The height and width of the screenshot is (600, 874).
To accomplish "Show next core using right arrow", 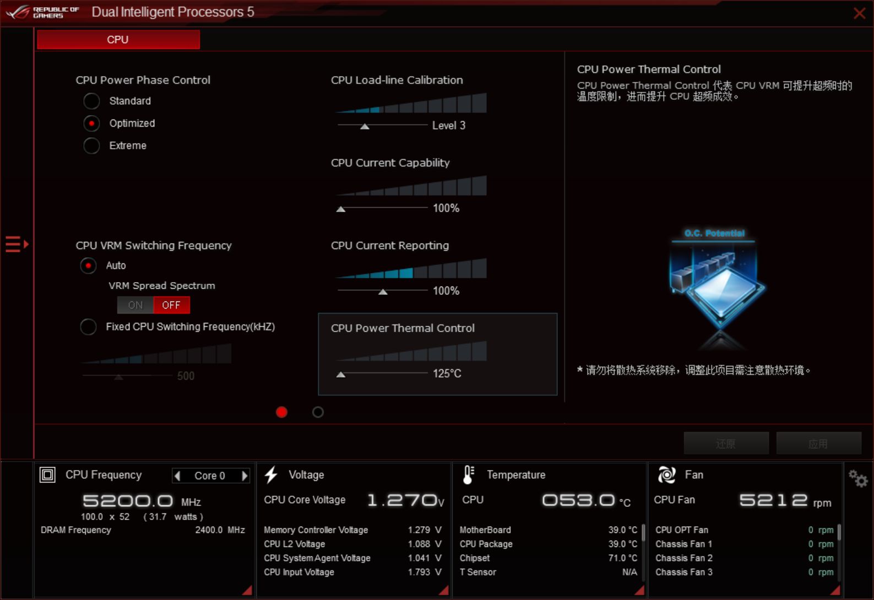I will tap(245, 475).
